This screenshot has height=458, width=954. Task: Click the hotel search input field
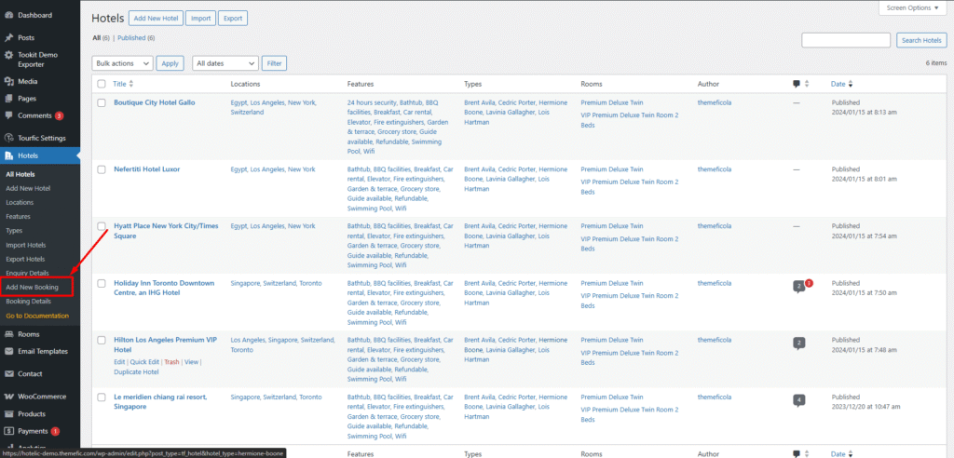click(846, 40)
